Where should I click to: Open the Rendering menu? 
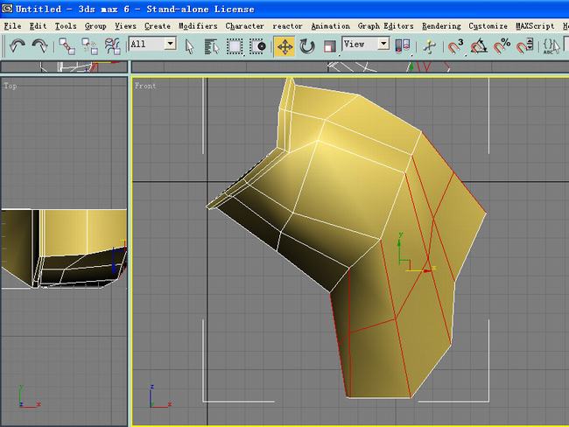click(x=441, y=26)
